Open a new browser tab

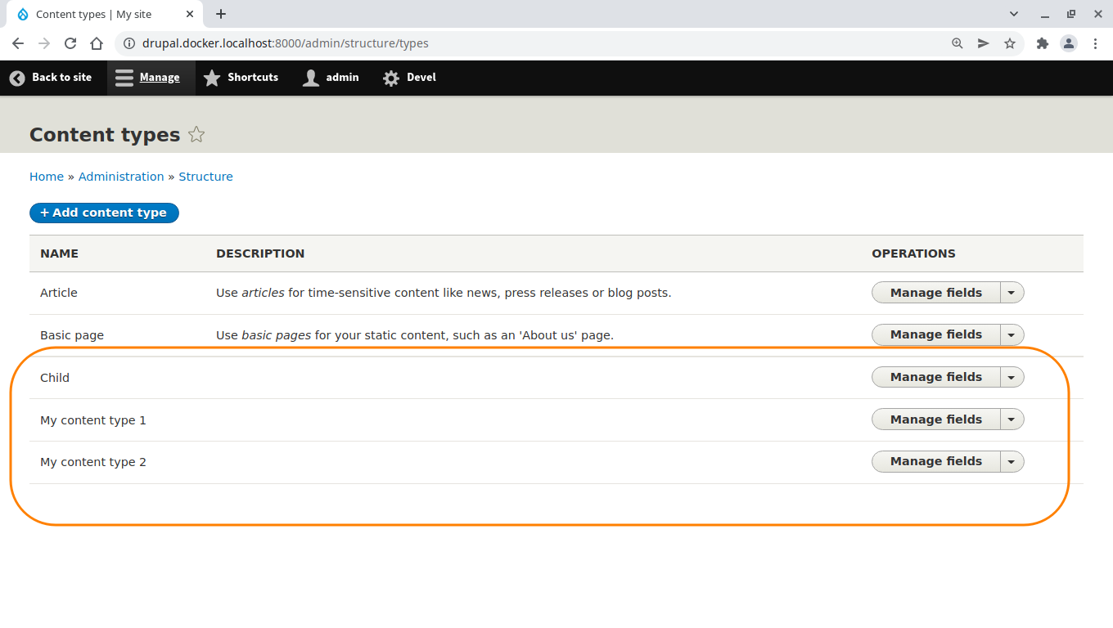coord(221,14)
